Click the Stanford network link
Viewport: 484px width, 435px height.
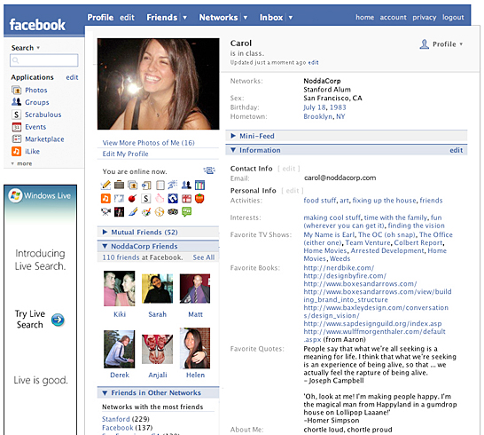(116, 419)
